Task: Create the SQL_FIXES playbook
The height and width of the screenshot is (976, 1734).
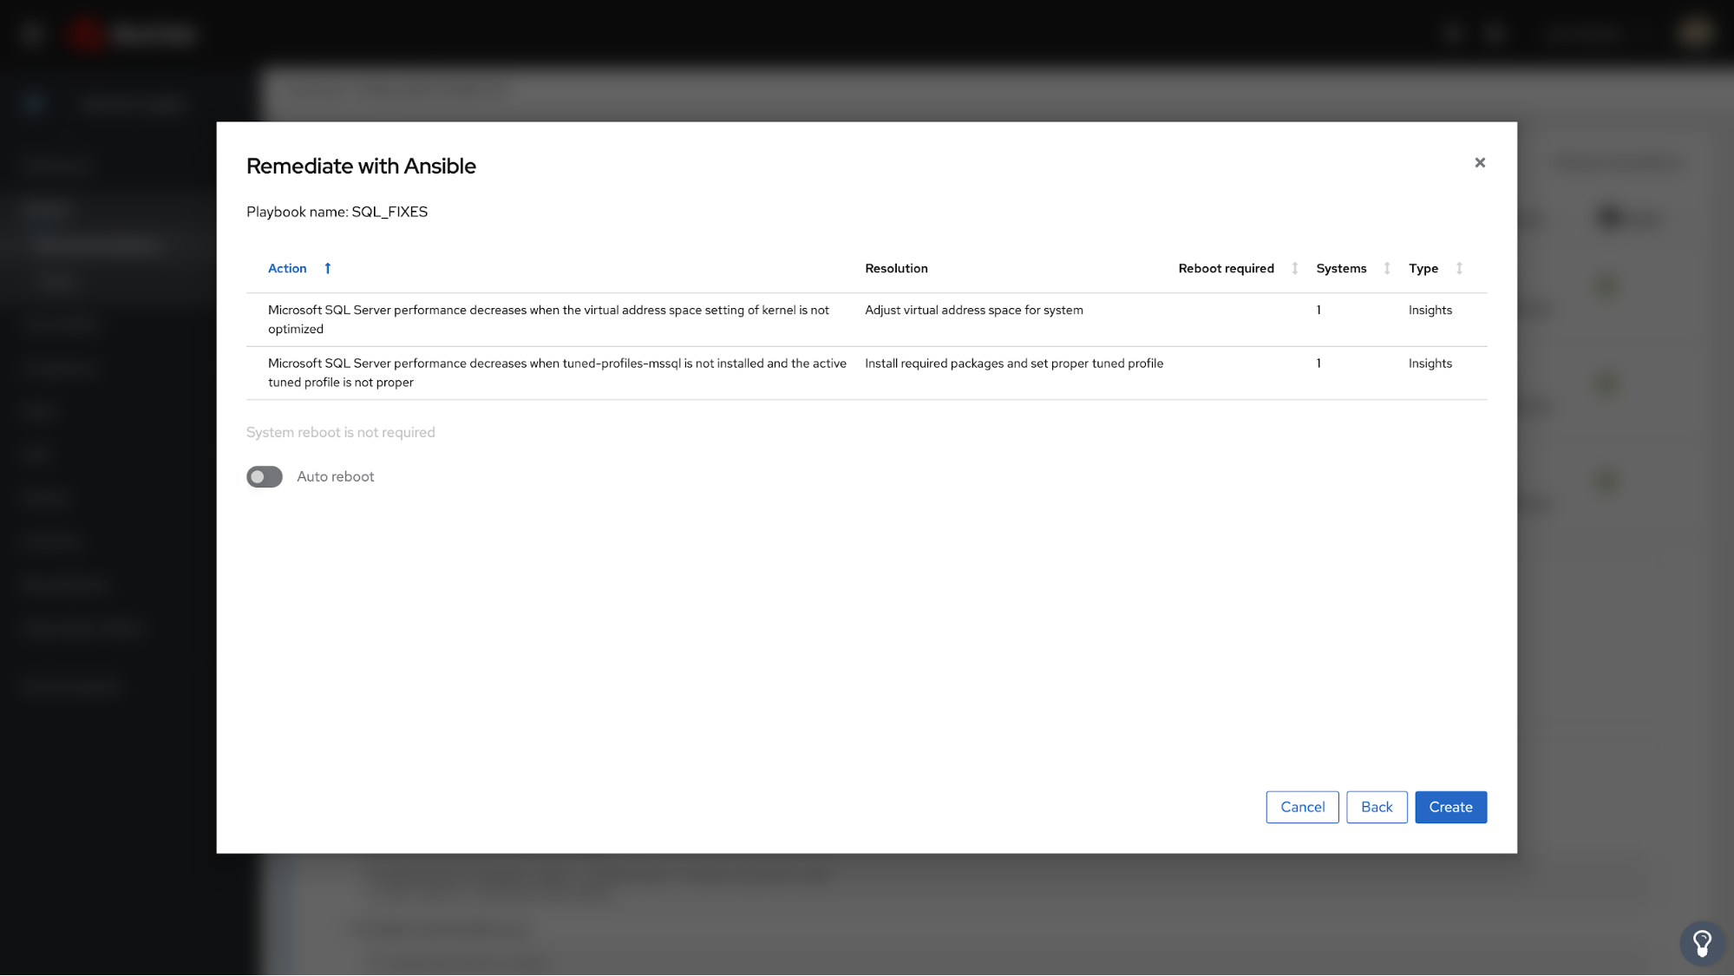Action: tap(1450, 808)
